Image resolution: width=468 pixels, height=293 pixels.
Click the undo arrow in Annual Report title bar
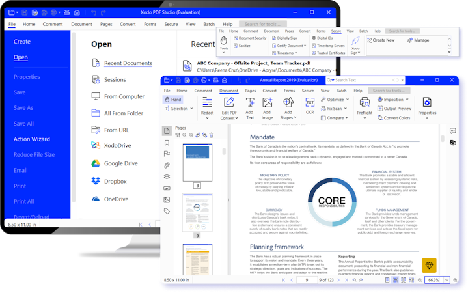point(239,80)
